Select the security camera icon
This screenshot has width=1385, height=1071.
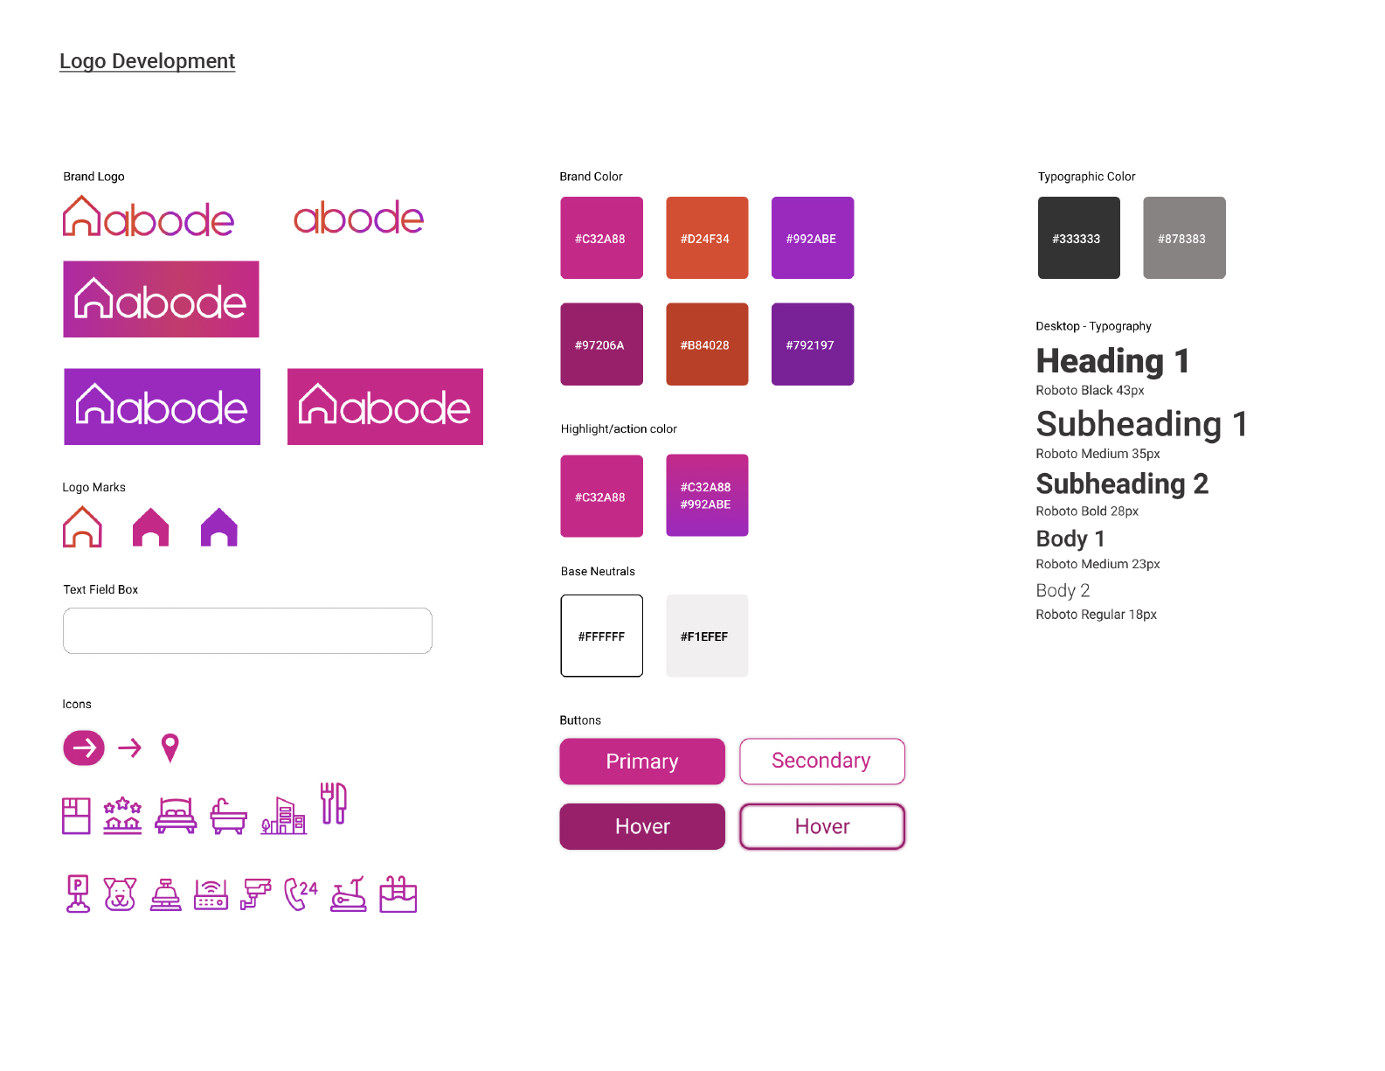255,894
